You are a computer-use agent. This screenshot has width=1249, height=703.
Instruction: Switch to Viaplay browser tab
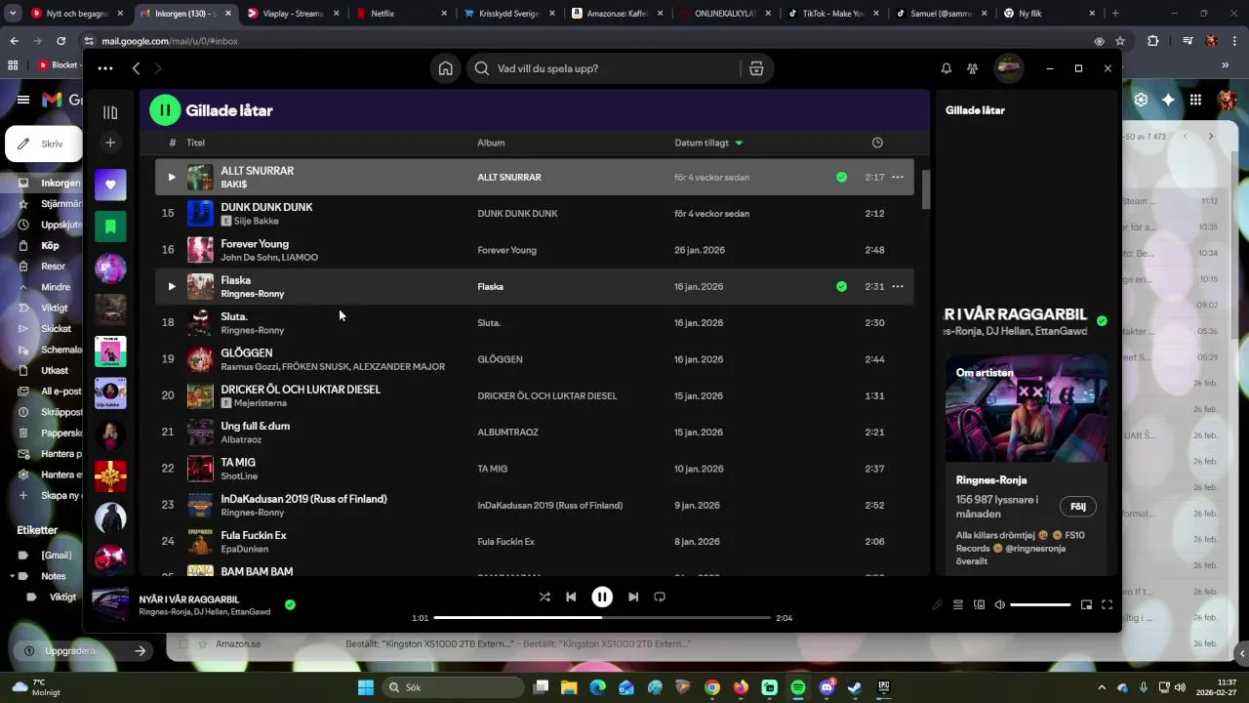(x=294, y=14)
